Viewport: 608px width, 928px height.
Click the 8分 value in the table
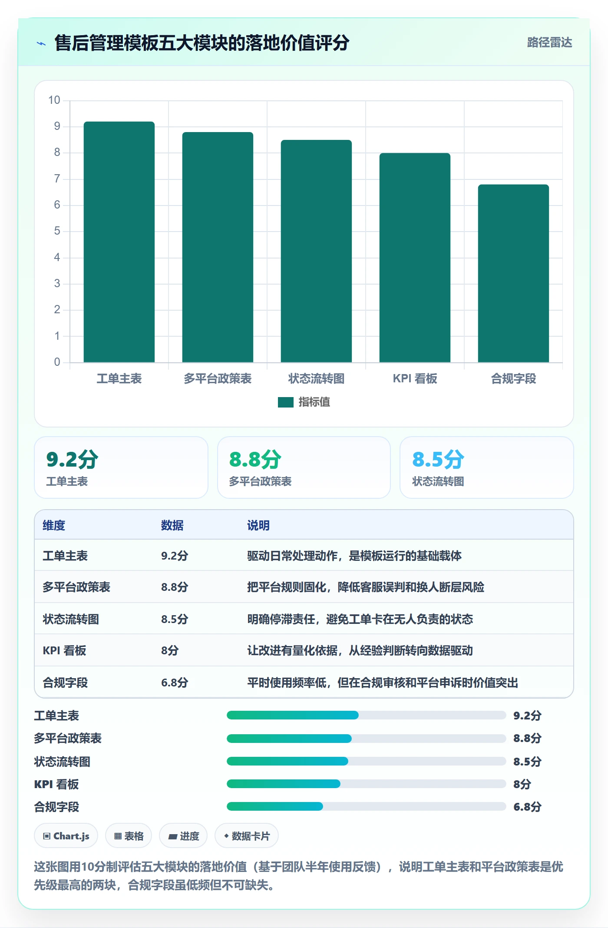point(170,650)
